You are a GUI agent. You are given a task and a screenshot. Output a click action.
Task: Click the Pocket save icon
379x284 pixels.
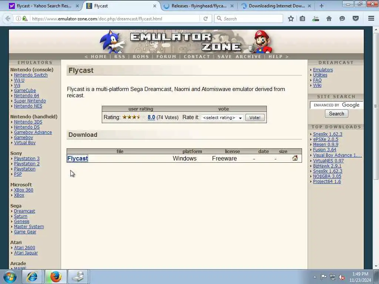point(356,18)
